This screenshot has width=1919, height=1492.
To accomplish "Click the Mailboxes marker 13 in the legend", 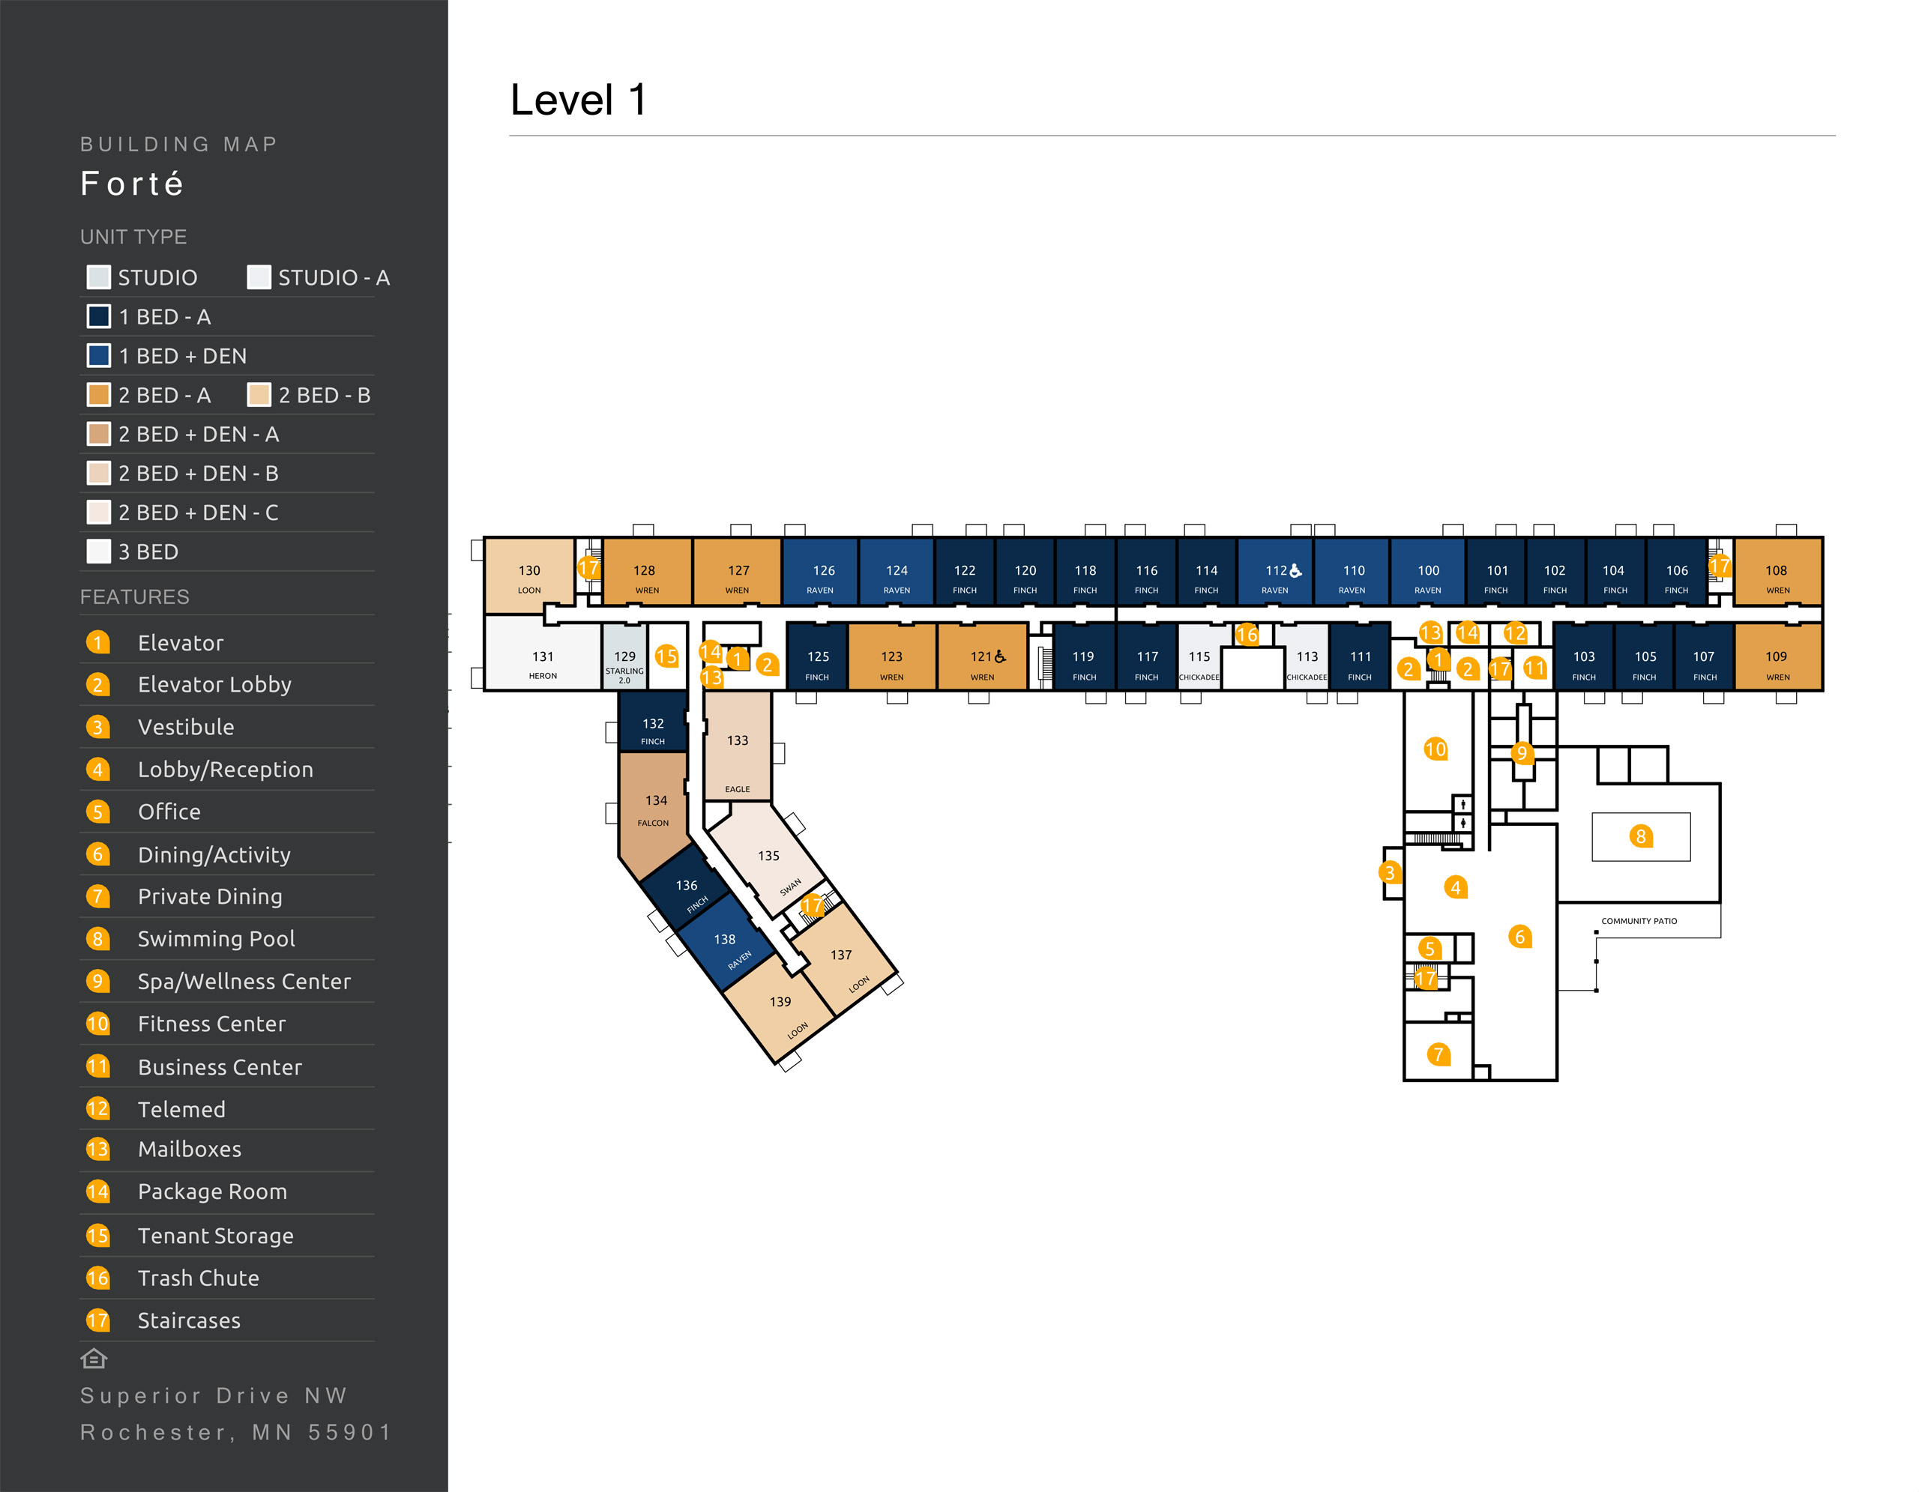I will click(x=98, y=1149).
